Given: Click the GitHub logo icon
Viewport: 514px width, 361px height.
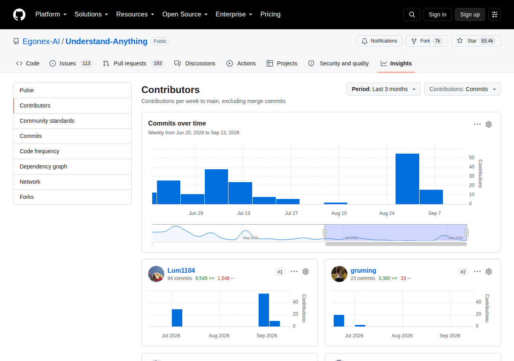Looking at the screenshot, I should [19, 14].
